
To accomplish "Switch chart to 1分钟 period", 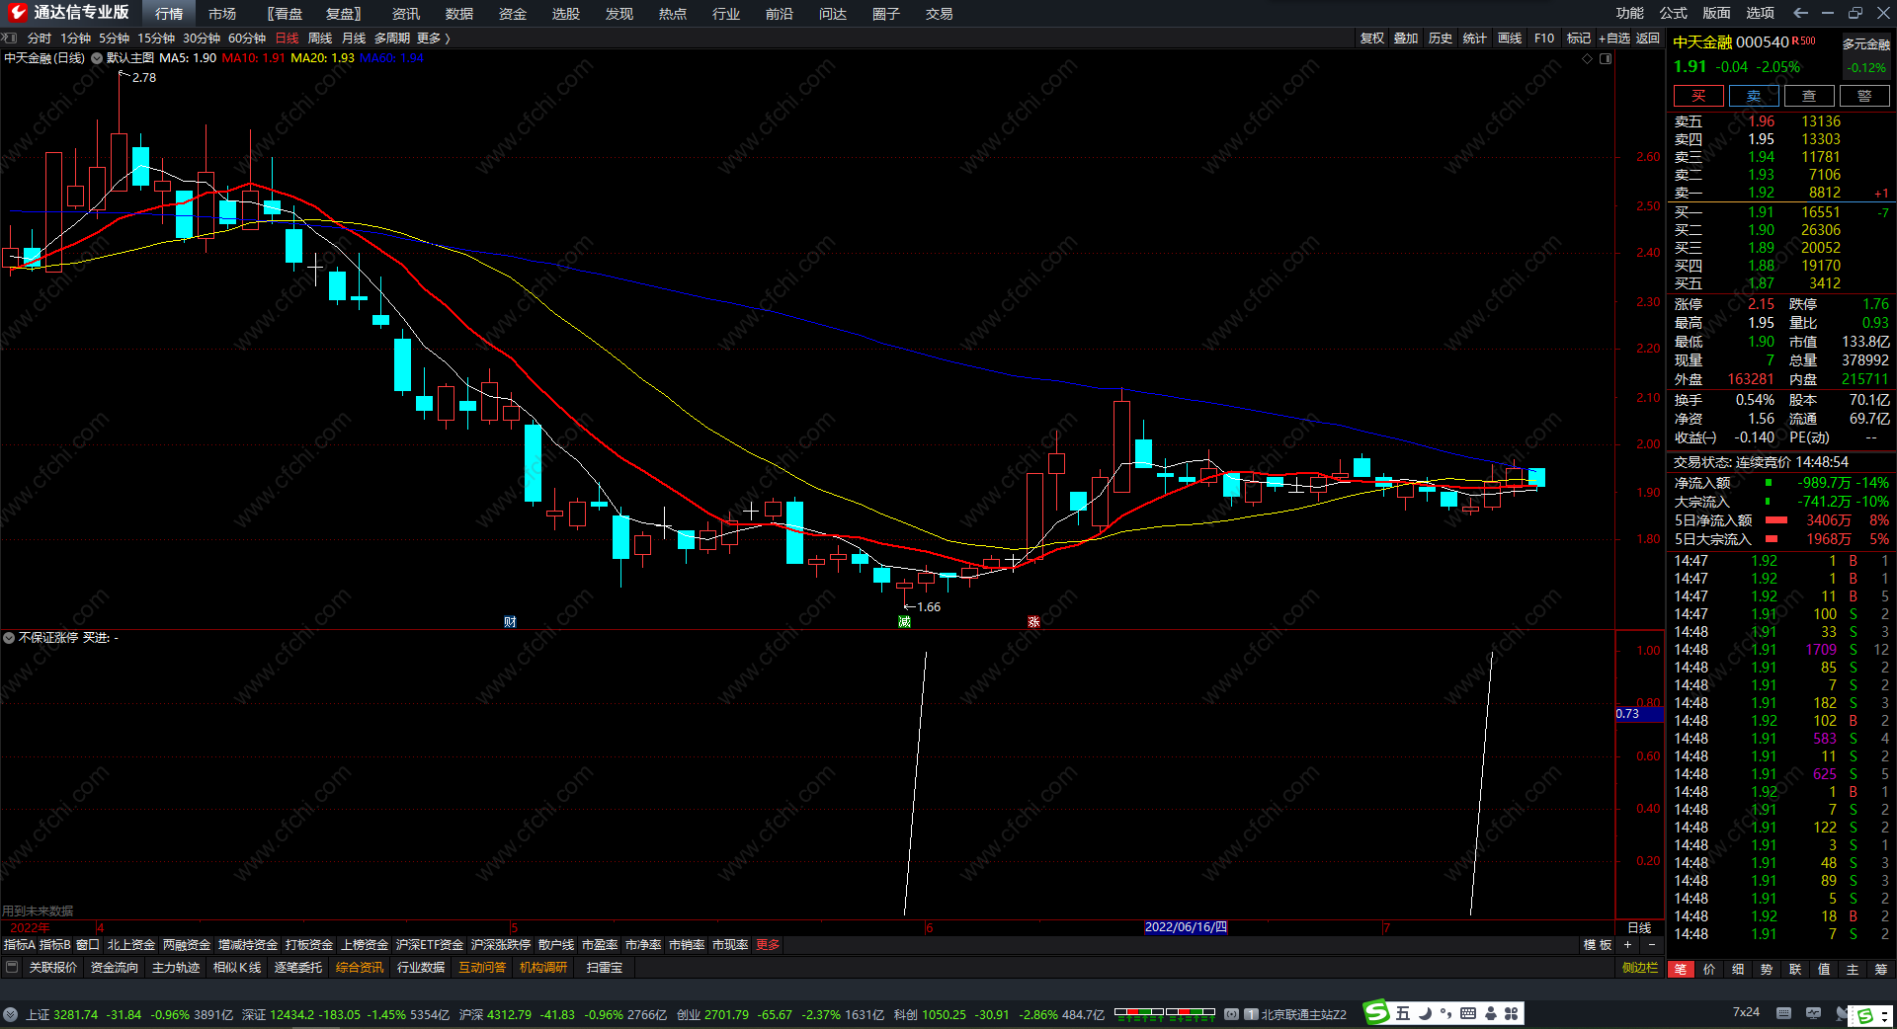I will point(75,39).
